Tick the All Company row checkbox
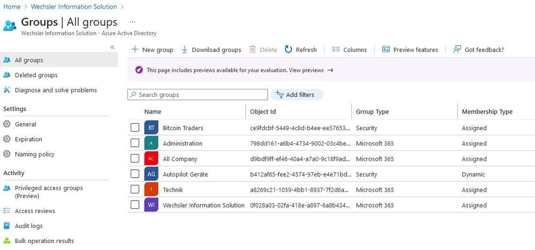The height and width of the screenshot is (250, 535). pos(135,158)
